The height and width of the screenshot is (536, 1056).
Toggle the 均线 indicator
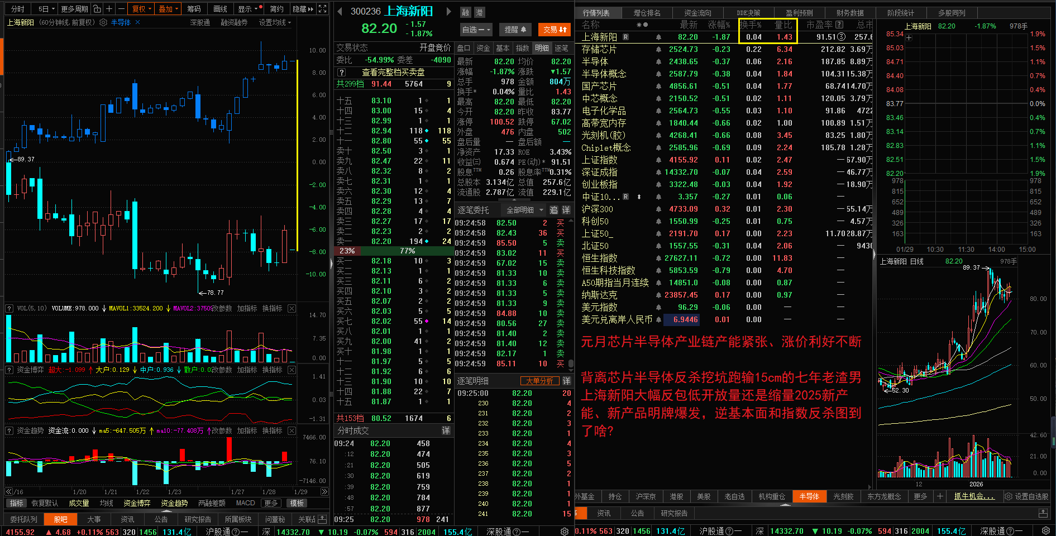107,503
